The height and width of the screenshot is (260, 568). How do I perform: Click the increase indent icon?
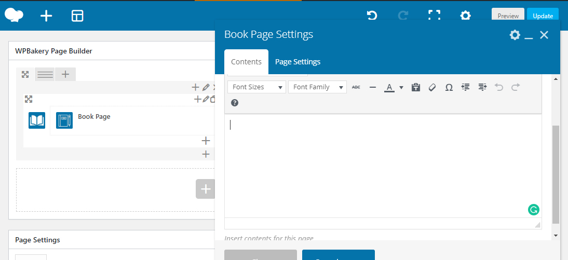point(482,87)
